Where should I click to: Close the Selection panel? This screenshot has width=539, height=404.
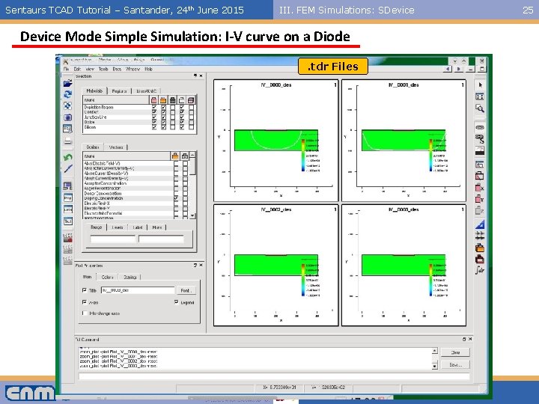click(x=201, y=76)
